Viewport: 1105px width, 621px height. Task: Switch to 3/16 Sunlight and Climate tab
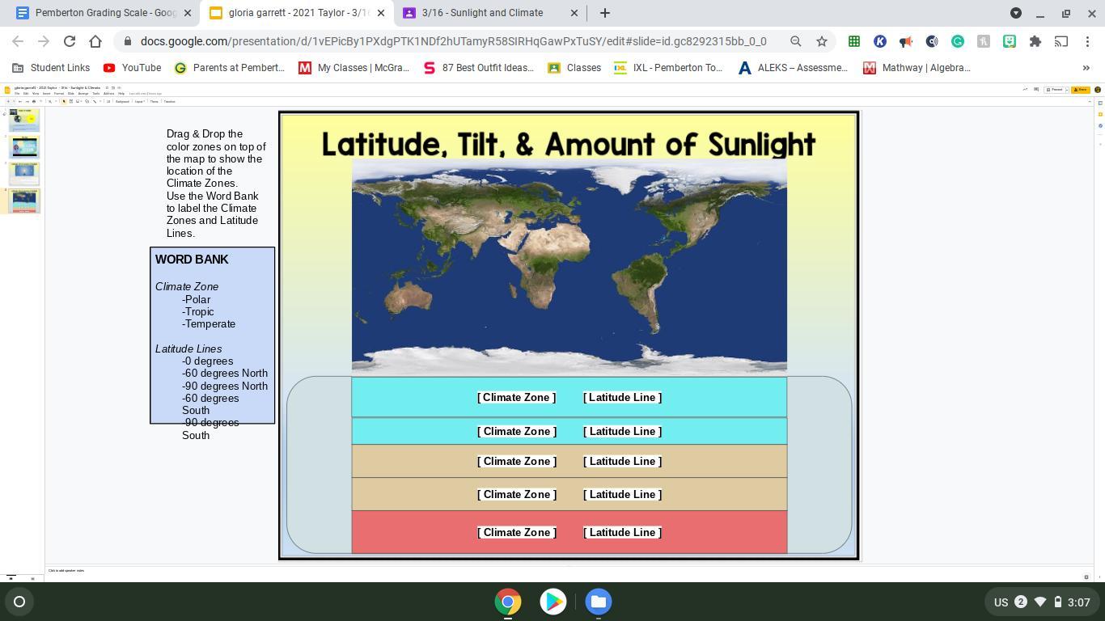[x=482, y=13]
